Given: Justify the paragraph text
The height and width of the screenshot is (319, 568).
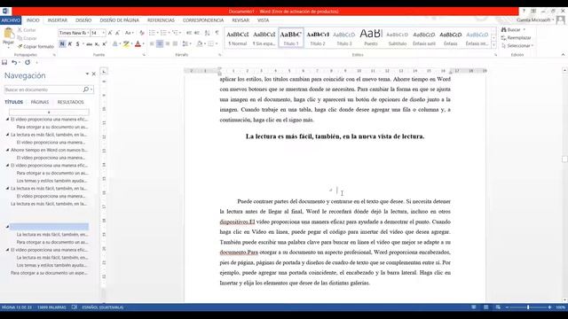Looking at the screenshot, I should coord(176,44).
